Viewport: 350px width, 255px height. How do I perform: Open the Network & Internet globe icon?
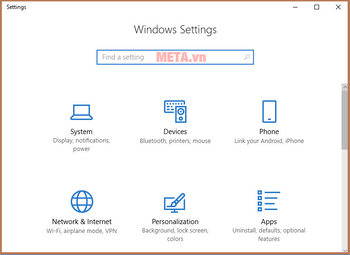82,202
